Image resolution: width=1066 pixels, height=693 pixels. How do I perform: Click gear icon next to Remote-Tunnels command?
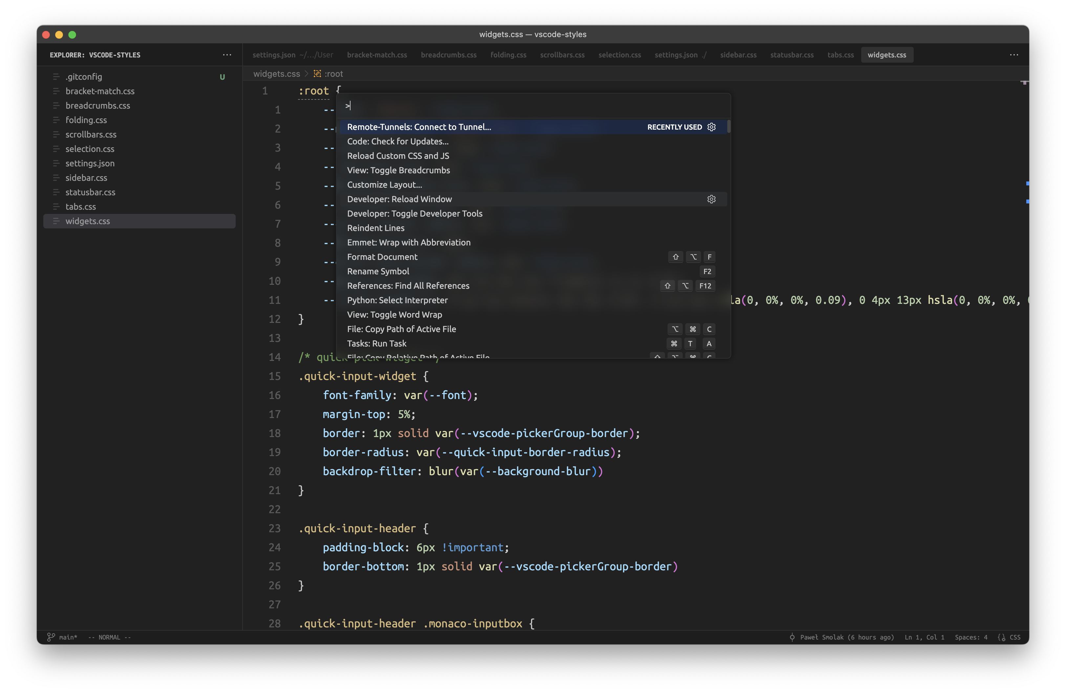point(711,127)
